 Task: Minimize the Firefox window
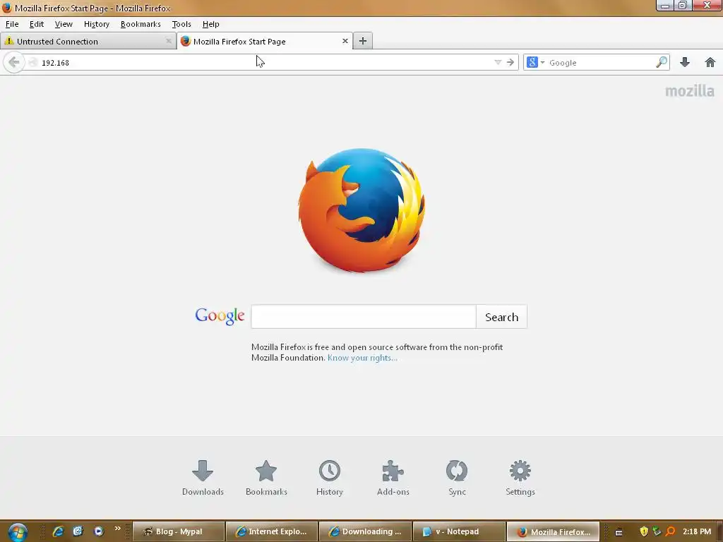pyautogui.click(x=664, y=6)
